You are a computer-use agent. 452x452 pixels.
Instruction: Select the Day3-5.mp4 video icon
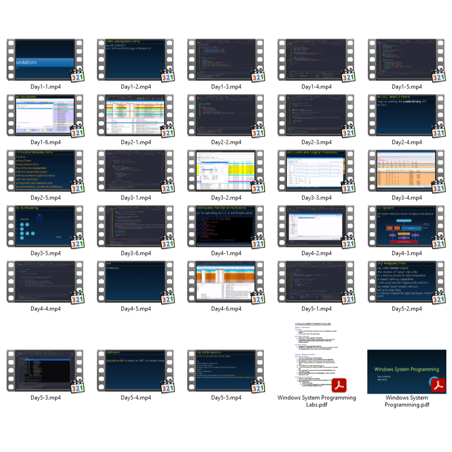pyautogui.click(x=45, y=226)
